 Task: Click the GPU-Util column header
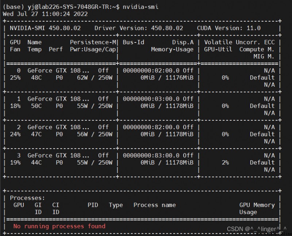pos(218,49)
